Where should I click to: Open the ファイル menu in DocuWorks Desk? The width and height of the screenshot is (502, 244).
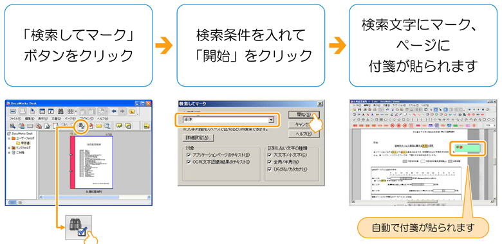tap(15, 119)
